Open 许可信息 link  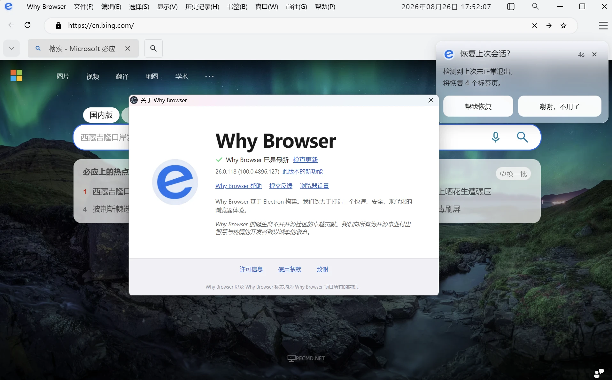pos(251,269)
